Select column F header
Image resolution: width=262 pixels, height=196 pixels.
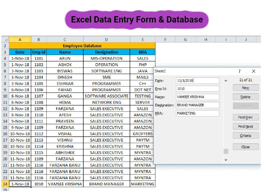coord(165,40)
